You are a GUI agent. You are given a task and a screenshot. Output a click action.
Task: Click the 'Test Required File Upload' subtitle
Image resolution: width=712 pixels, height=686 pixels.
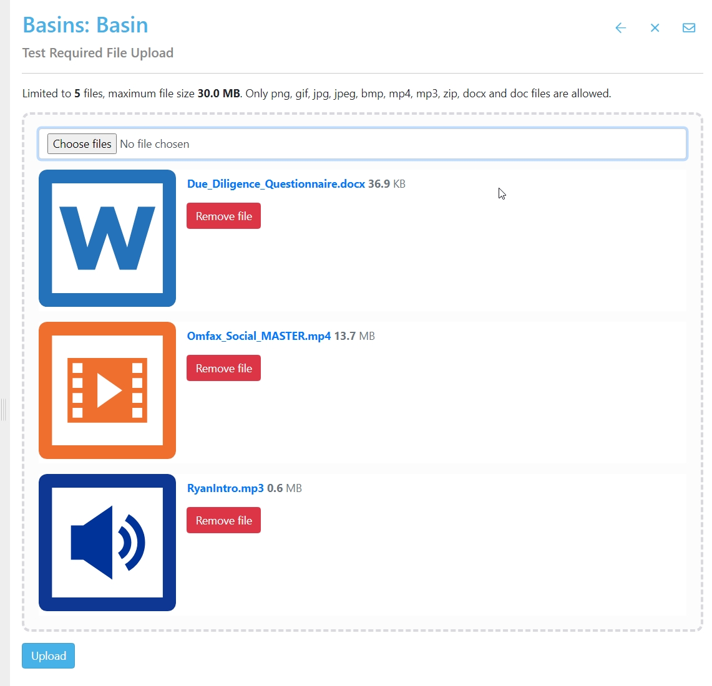98,53
